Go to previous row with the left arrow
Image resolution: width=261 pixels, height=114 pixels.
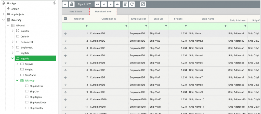tap(104, 4)
